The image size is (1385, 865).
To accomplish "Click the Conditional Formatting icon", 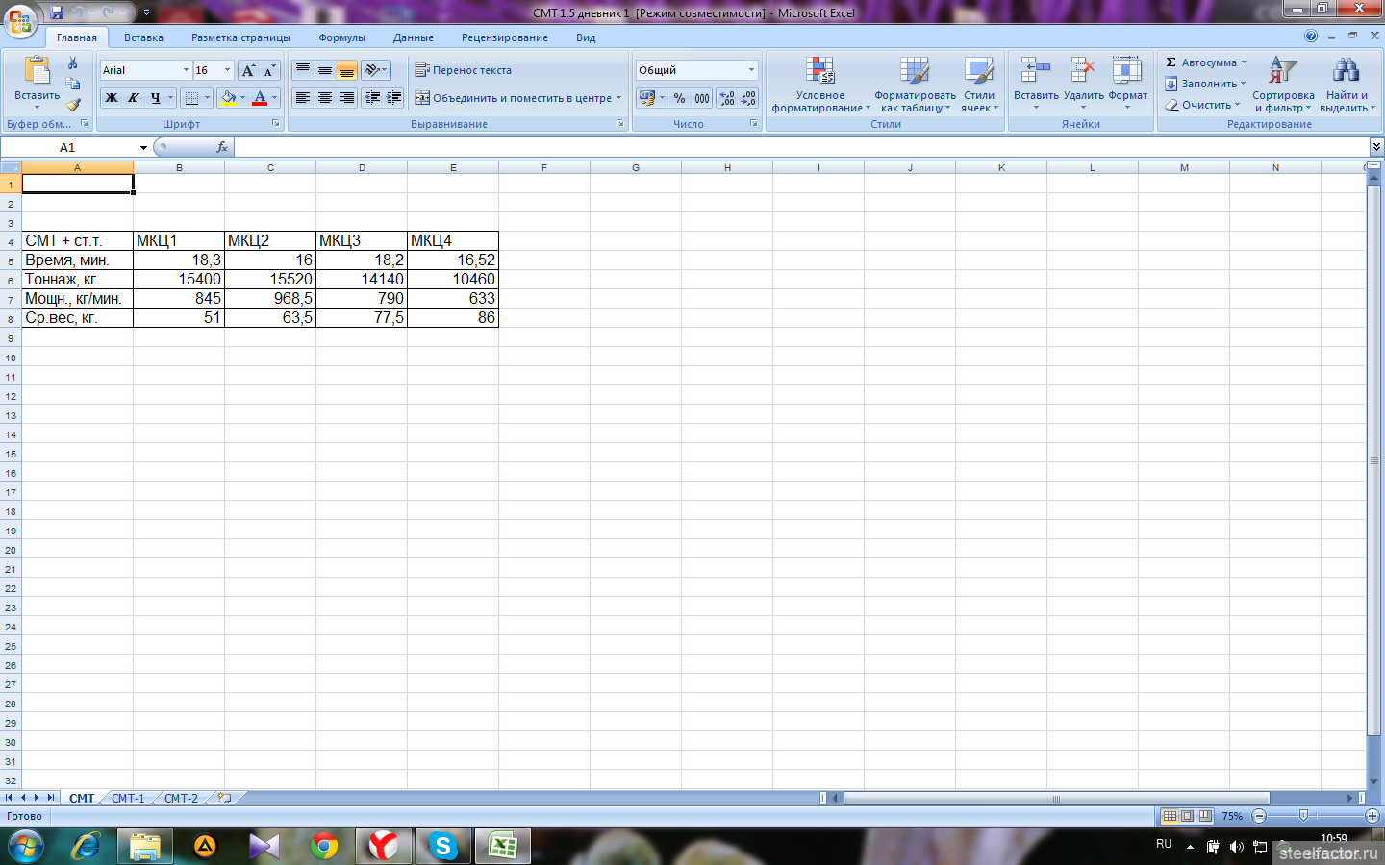I will click(819, 72).
